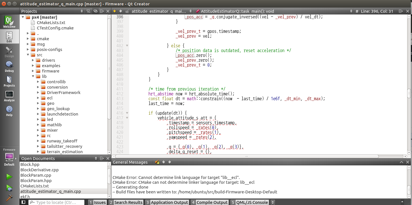Viewport: 412px width, 205px height.
Task: Close the General Messages output pane
Action: pos(407,162)
